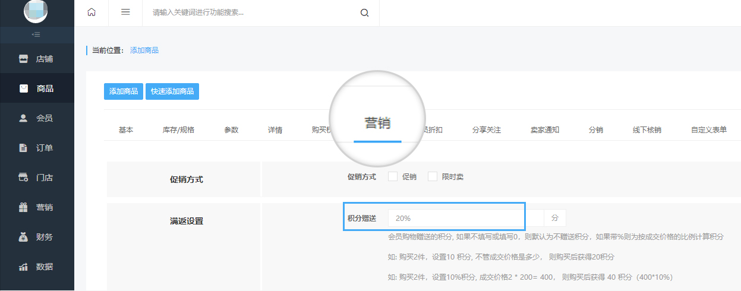741x291 pixels.
Task: Click the user avatar at top left
Action: click(36, 10)
